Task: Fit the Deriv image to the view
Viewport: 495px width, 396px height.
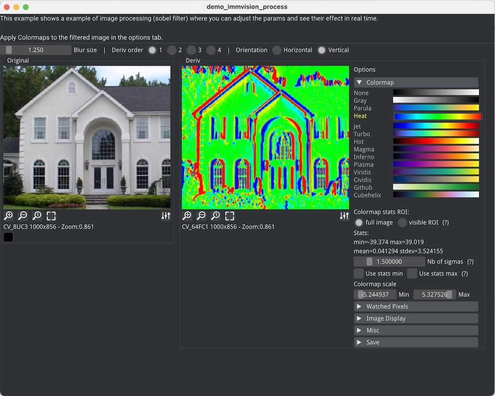Action: (x=230, y=215)
